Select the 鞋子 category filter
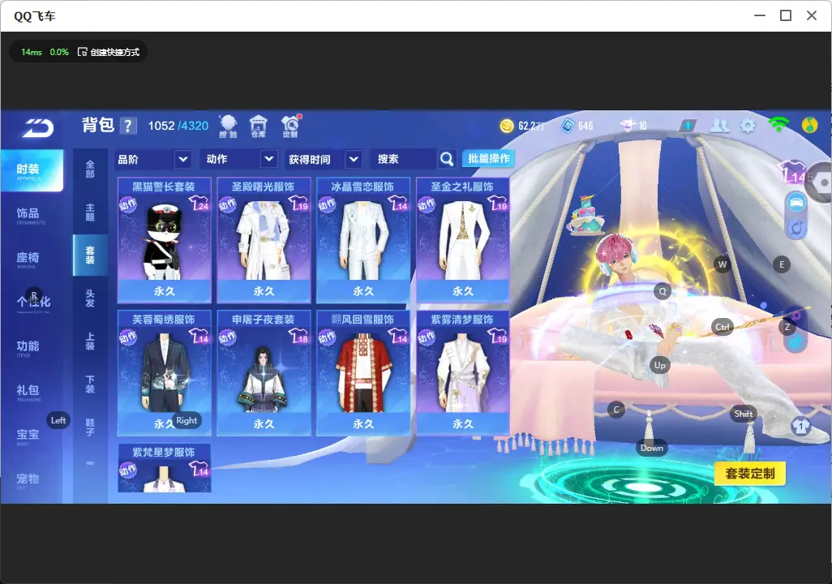 90,427
